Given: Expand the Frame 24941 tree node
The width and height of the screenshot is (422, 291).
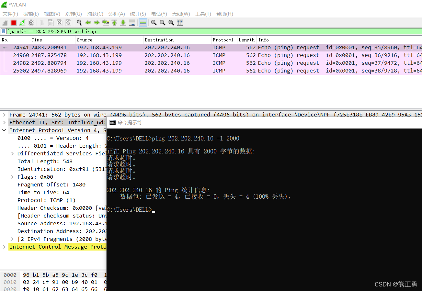Looking at the screenshot, I should [x=4, y=115].
